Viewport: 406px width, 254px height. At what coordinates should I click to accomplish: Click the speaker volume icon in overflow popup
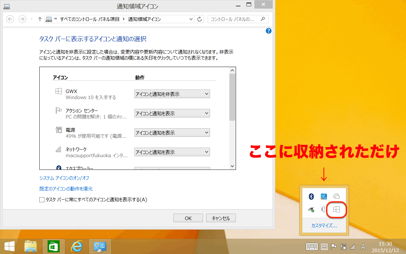tap(323, 209)
